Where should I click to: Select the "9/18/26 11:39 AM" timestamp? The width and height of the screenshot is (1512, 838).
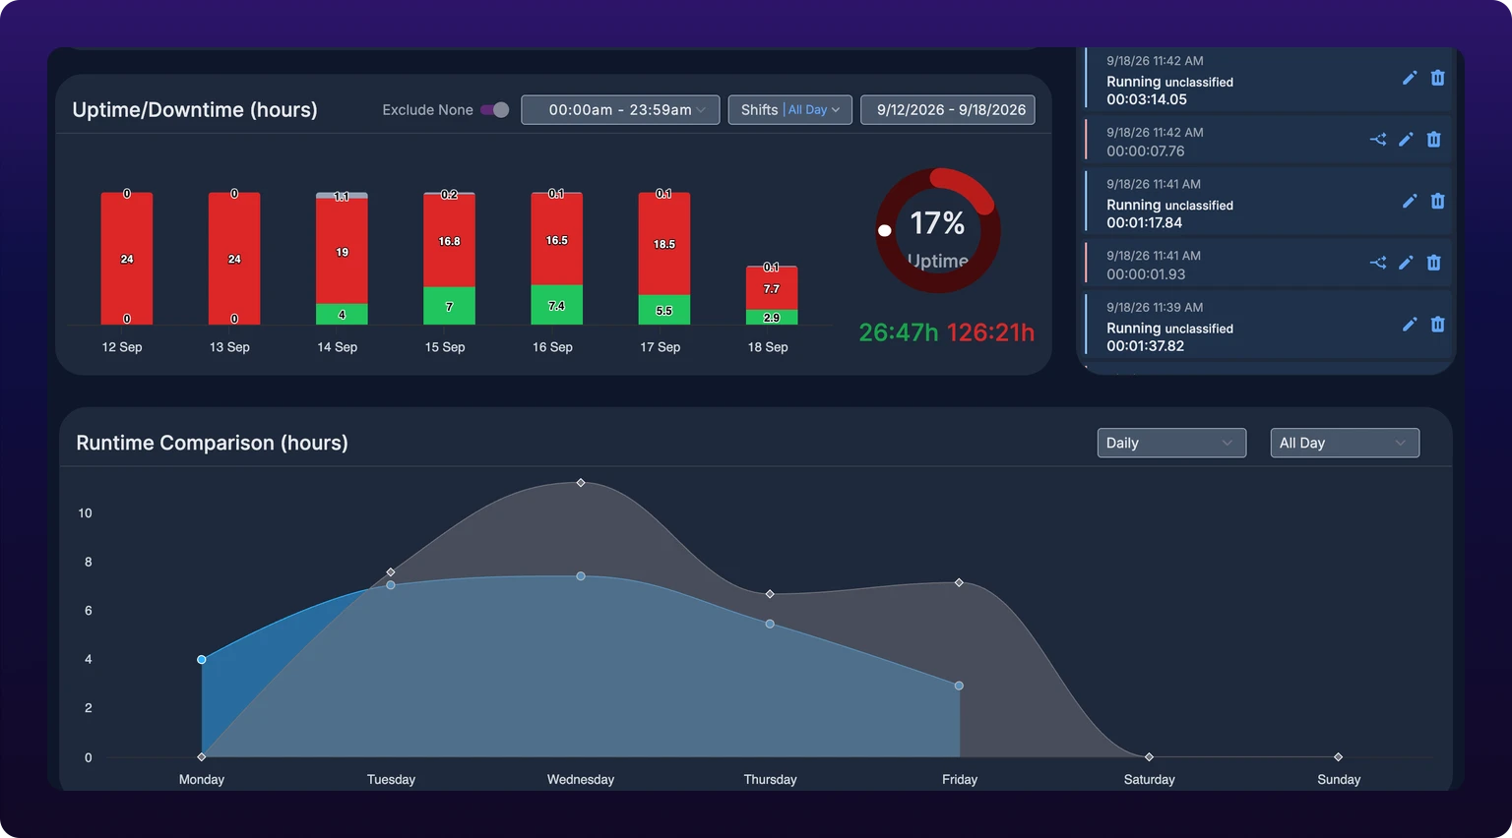pyautogui.click(x=1155, y=307)
